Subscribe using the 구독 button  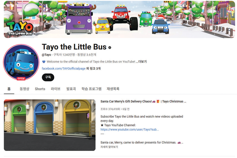tap(48, 77)
